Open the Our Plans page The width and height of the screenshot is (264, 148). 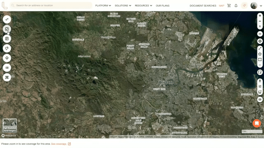pos(163,5)
